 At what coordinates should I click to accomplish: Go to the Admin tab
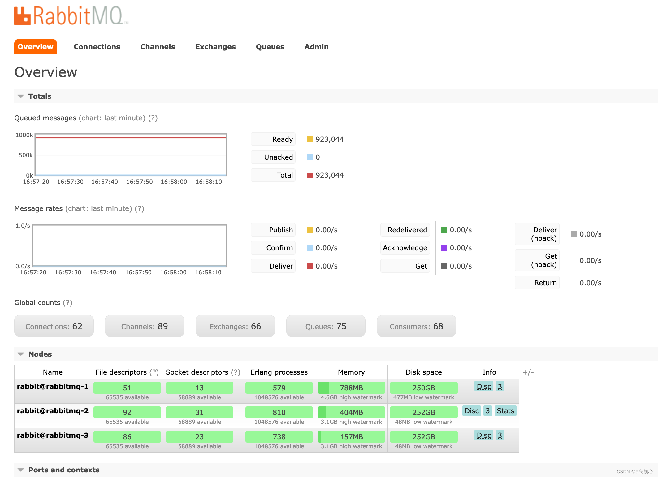316,47
